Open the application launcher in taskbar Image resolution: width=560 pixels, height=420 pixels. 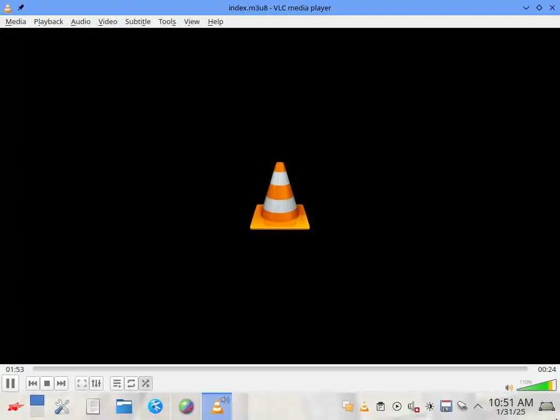point(15,406)
